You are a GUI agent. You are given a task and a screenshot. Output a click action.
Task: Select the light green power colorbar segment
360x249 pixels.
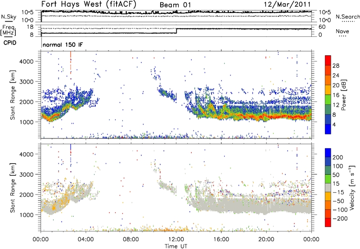(x=328, y=99)
